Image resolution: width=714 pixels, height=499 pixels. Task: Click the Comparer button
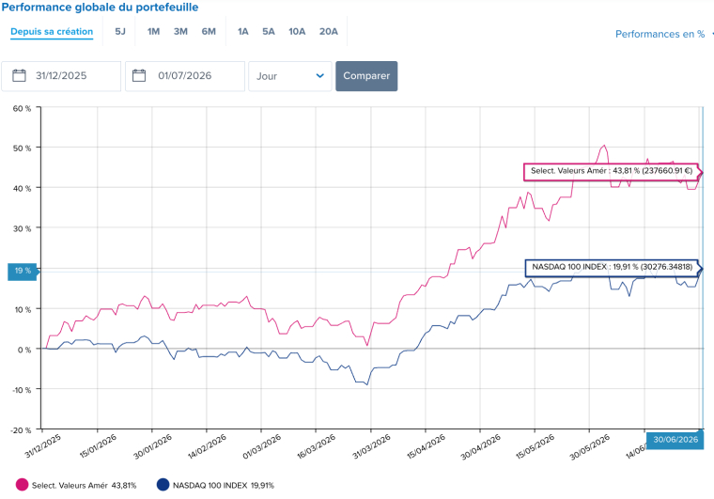[366, 76]
